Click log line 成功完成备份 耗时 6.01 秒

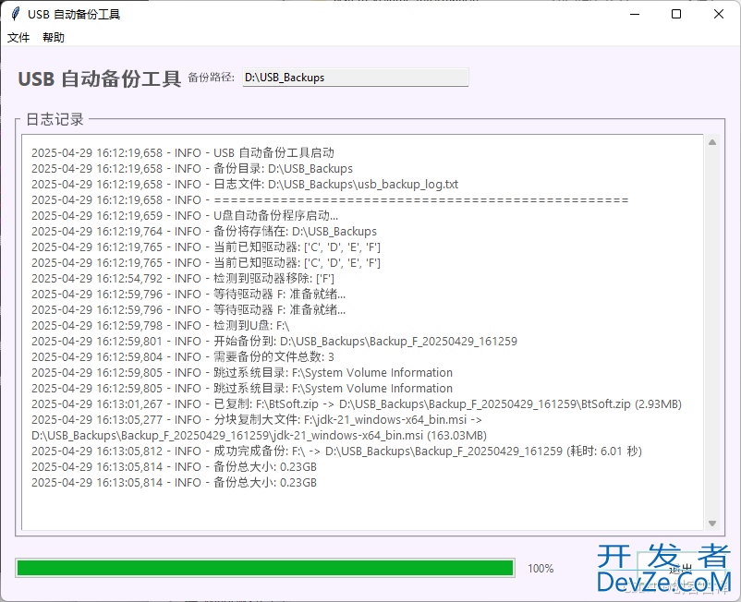(336, 451)
